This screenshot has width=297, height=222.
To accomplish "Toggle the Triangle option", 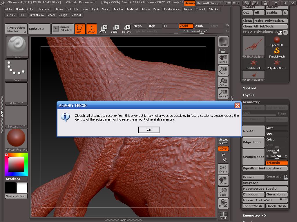I will (x=276, y=162).
